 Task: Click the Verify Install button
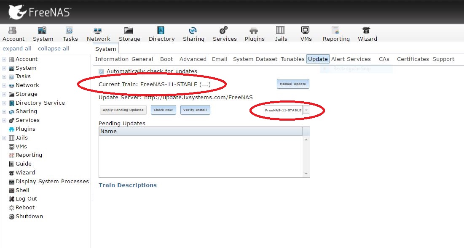pos(195,110)
